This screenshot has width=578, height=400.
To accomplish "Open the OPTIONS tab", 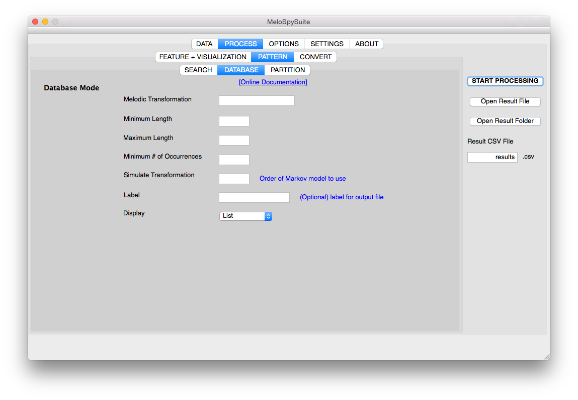I will [284, 44].
